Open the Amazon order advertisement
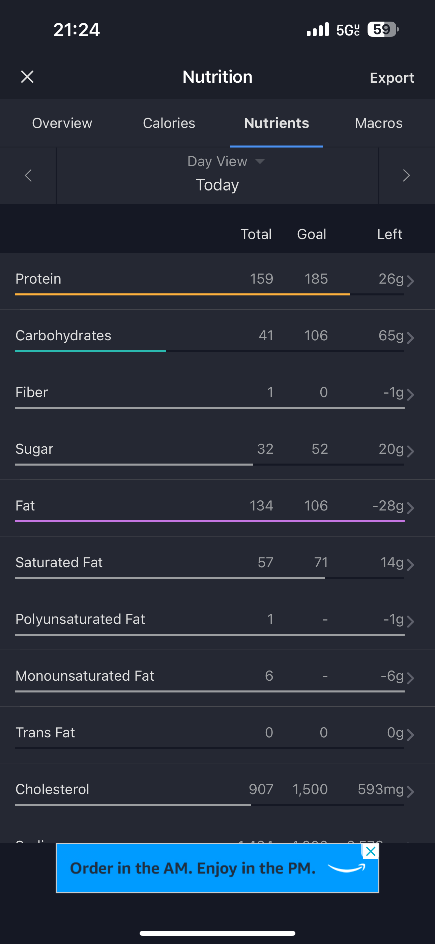This screenshot has height=944, width=435. pyautogui.click(x=205, y=868)
